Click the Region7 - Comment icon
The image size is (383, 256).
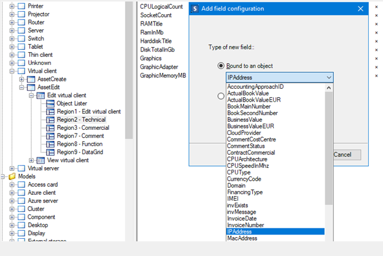click(x=50, y=136)
